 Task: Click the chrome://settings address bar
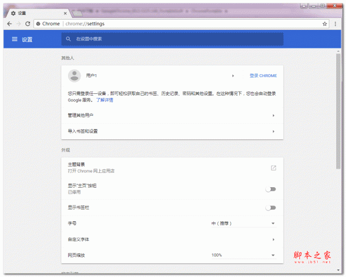173,24
